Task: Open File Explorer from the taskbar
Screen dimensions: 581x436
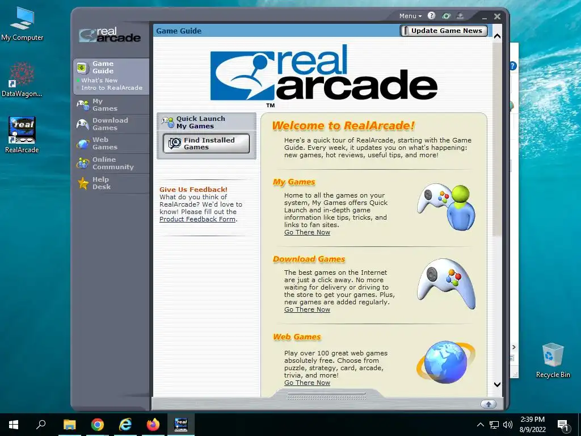Action: [x=69, y=425]
